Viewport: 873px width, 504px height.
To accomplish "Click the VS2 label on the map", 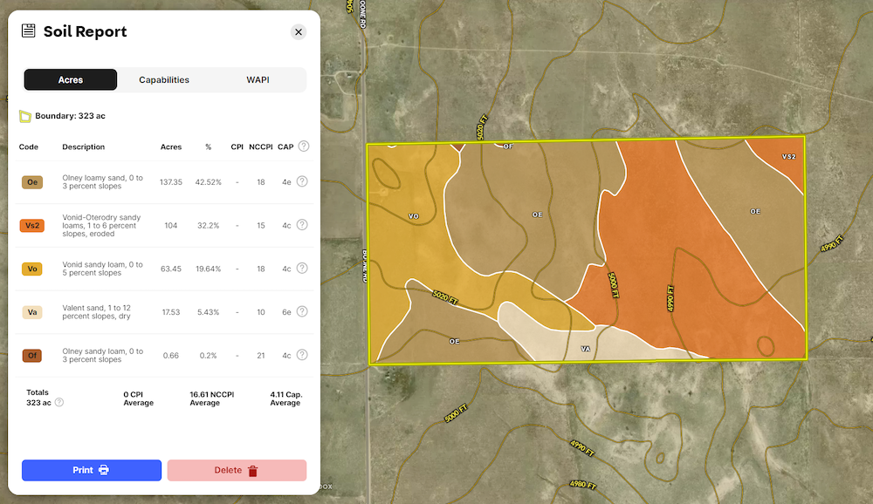I will [788, 157].
